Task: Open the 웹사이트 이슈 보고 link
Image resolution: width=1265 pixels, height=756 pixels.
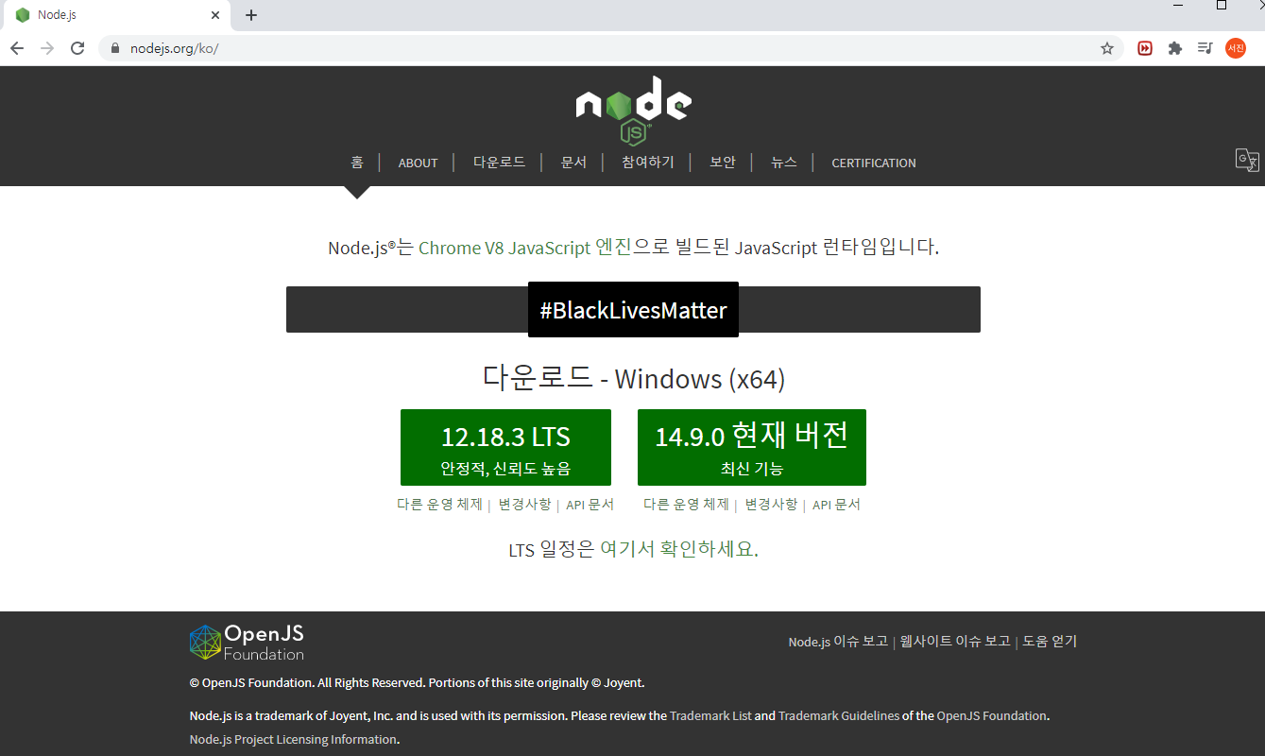Action: tap(955, 642)
